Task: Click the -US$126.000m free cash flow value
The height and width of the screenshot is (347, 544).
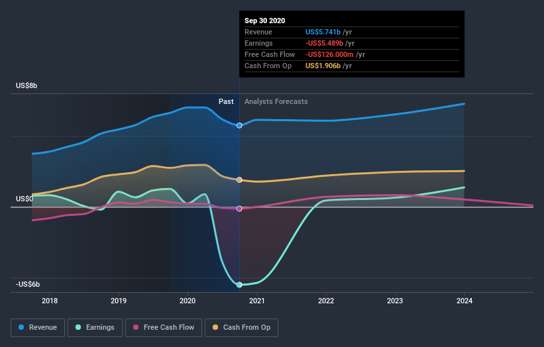Action: (329, 54)
